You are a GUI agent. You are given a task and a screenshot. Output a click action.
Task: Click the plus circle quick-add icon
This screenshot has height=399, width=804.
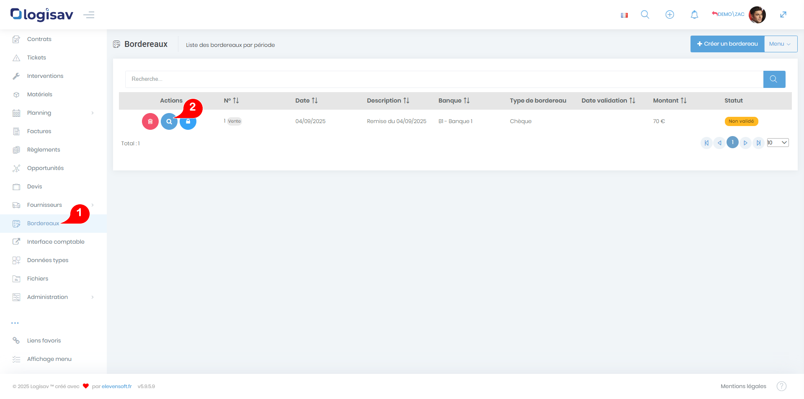click(x=670, y=15)
